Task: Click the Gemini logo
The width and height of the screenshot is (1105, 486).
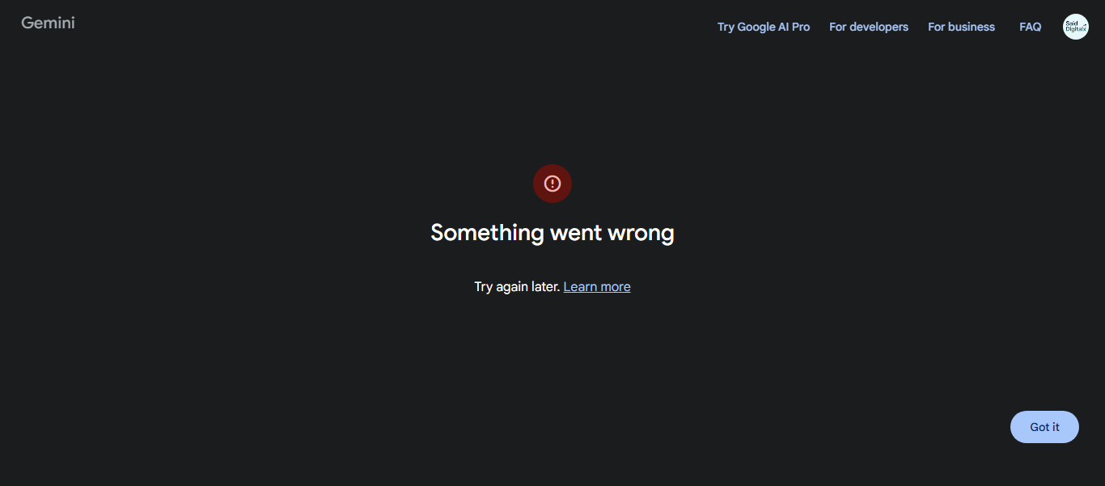Action: [x=48, y=23]
